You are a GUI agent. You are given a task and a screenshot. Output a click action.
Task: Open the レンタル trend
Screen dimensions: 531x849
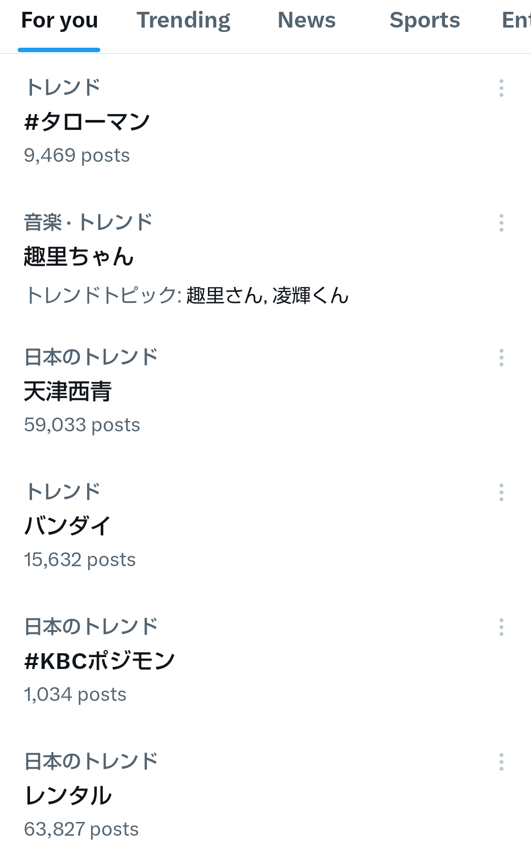click(68, 795)
